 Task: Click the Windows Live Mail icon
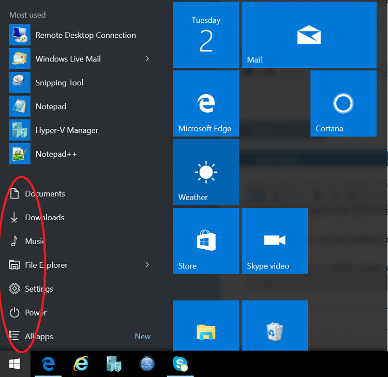point(20,58)
